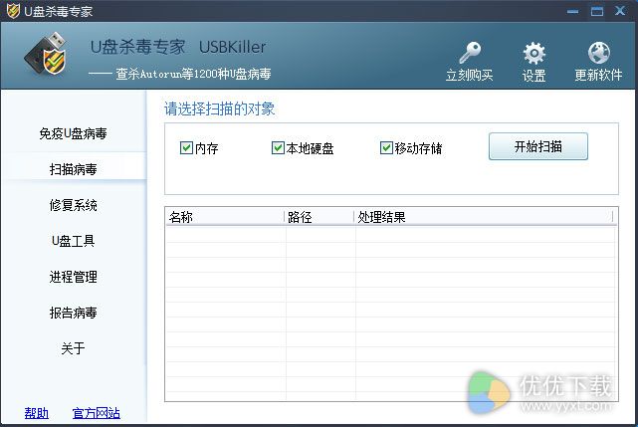Click the USB drive shield logo

coord(46,54)
